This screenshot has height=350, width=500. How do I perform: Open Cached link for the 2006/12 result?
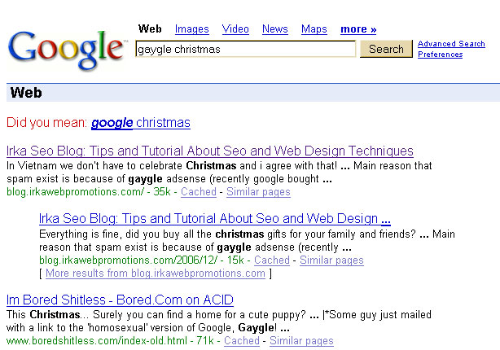[x=272, y=260]
